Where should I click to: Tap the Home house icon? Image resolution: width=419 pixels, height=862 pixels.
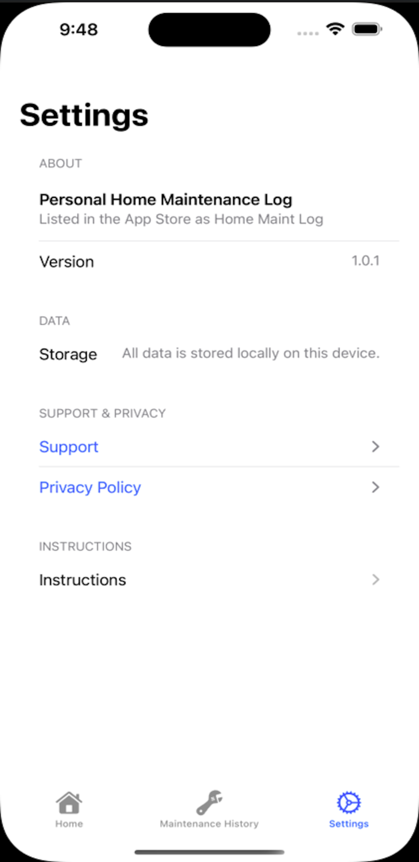coord(69,803)
